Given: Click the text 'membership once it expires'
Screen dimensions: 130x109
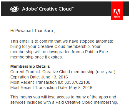Looking at the screenshot, I should [x=36, y=57].
